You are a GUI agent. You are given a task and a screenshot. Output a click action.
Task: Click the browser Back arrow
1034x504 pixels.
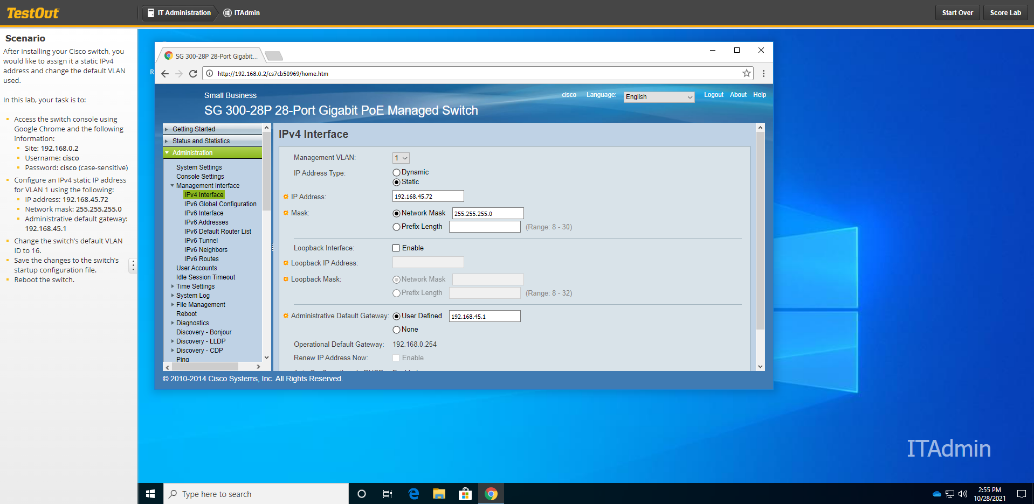(x=165, y=74)
